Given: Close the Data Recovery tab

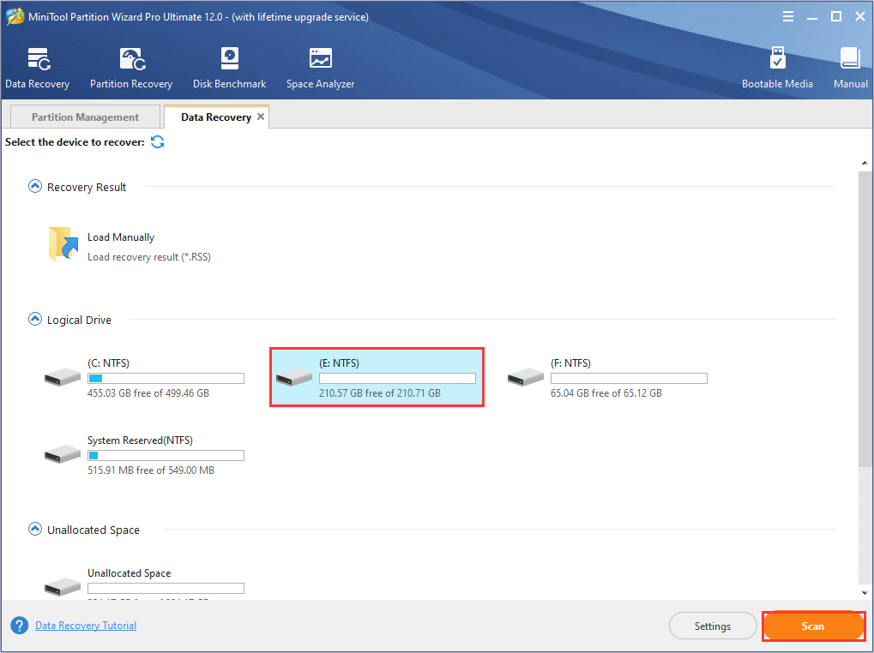Looking at the screenshot, I should coord(260,117).
